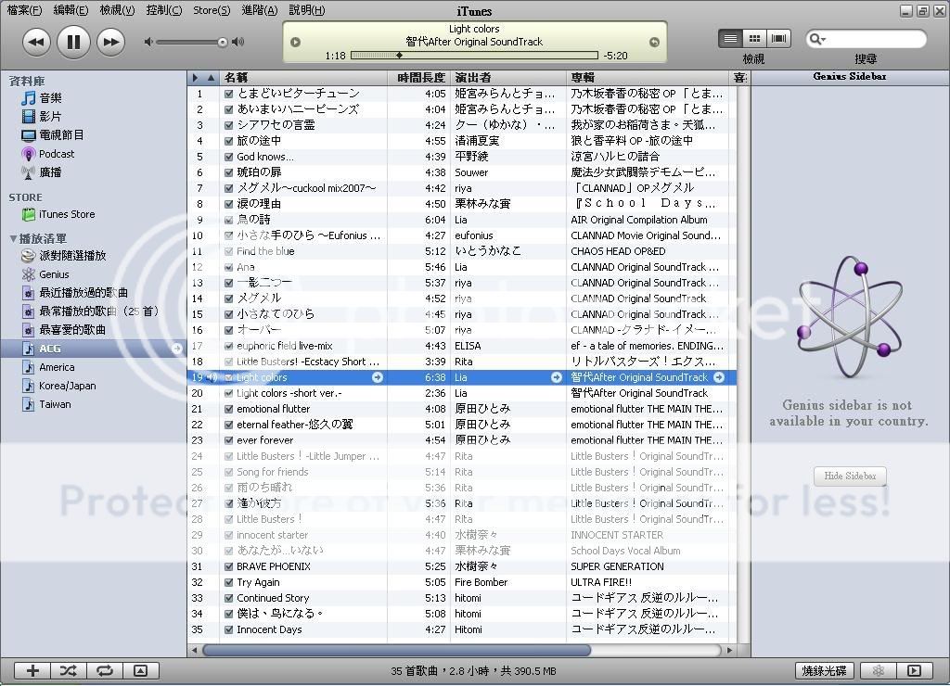Toggle checkbox for Innocent Days
Viewport: 950px width, 686px height.
[229, 629]
